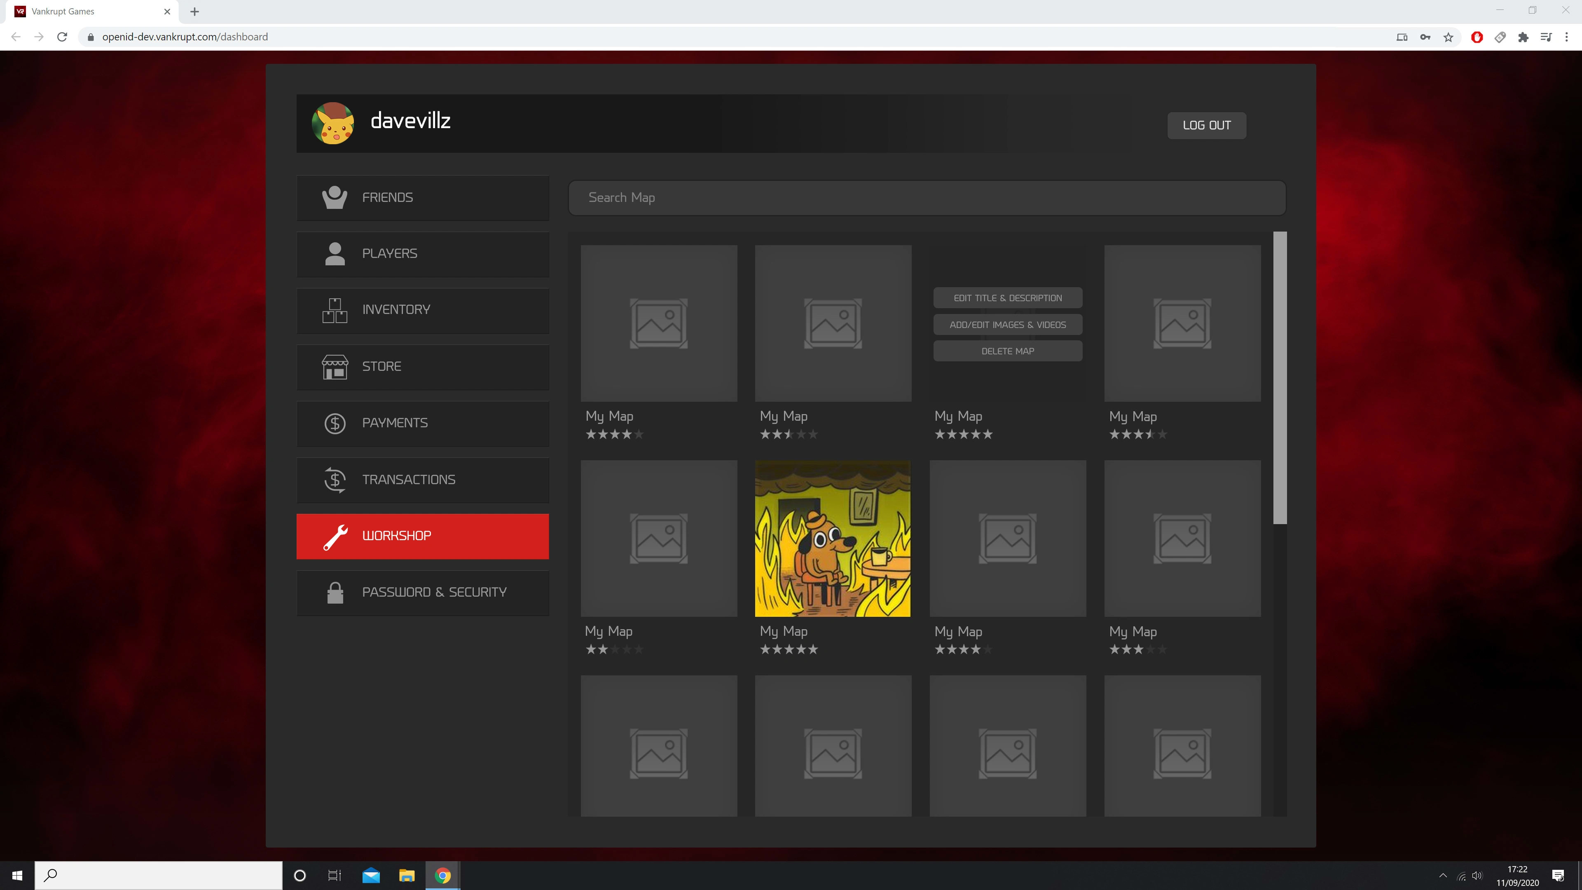Screen dimensions: 1582x890
Task: Click the browser address bar URL
Action: click(x=185, y=37)
